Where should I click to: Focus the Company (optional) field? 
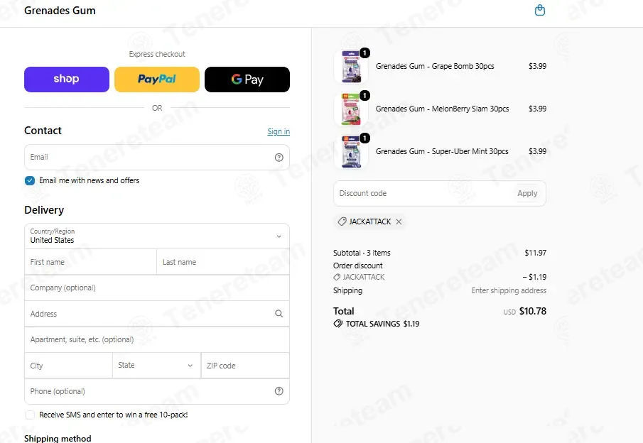(157, 288)
